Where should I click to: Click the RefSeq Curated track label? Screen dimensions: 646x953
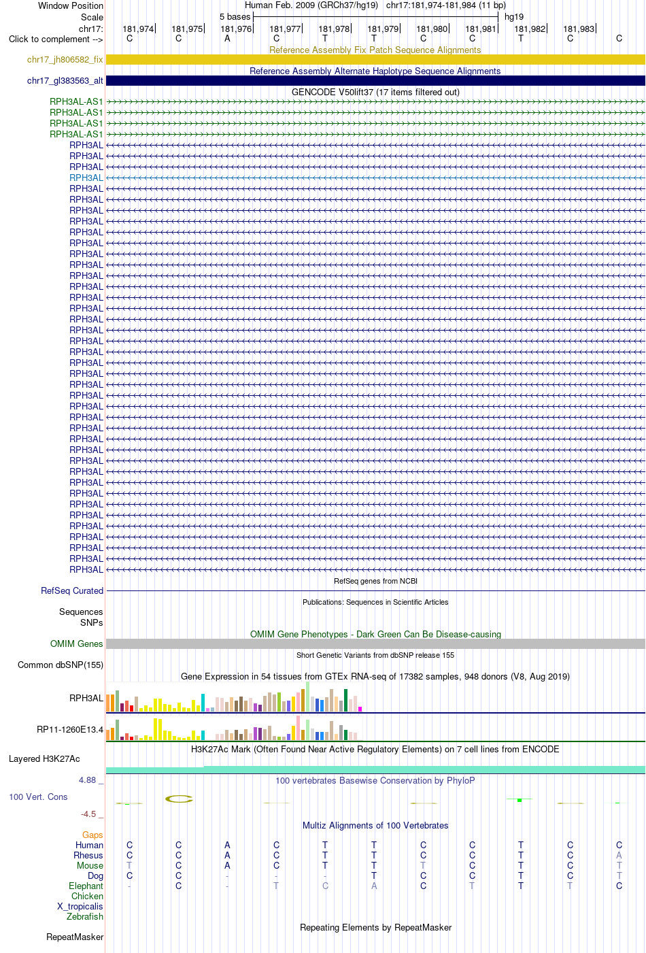tap(72, 591)
